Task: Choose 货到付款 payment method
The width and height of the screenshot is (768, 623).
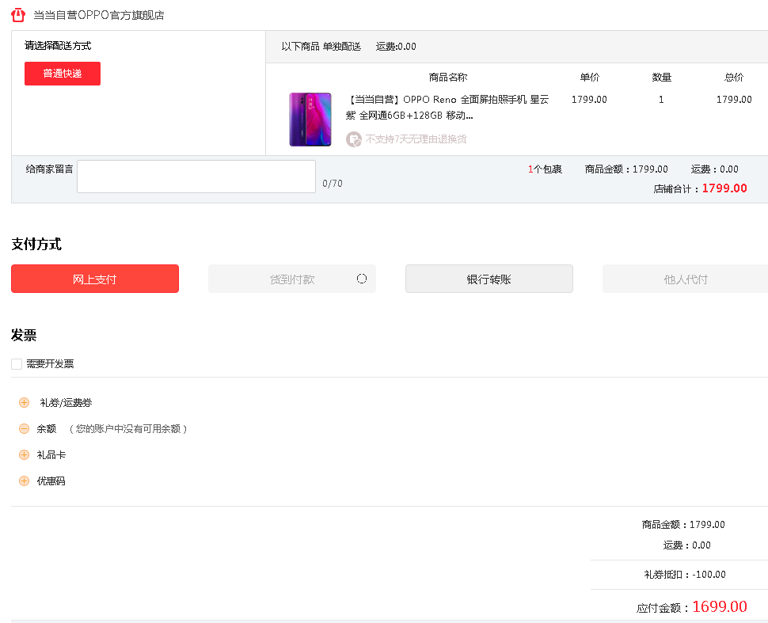Action: point(292,279)
